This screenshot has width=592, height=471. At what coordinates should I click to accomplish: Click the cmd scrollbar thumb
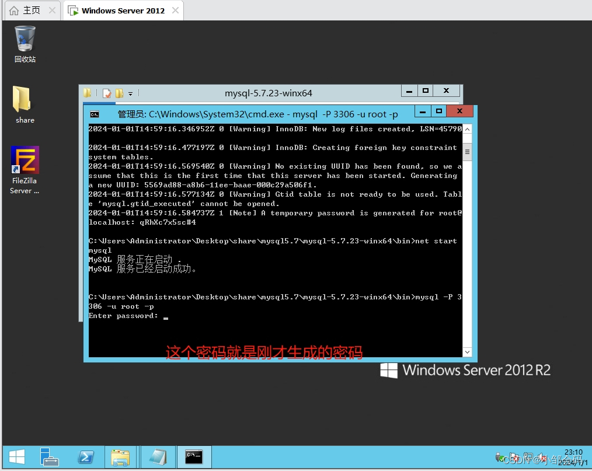467,152
